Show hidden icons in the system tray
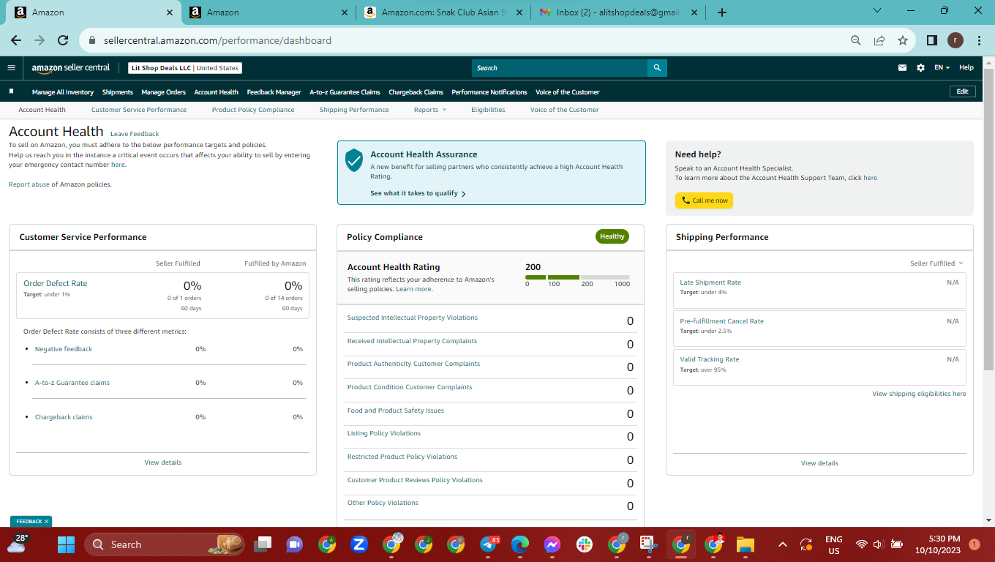 click(x=783, y=544)
